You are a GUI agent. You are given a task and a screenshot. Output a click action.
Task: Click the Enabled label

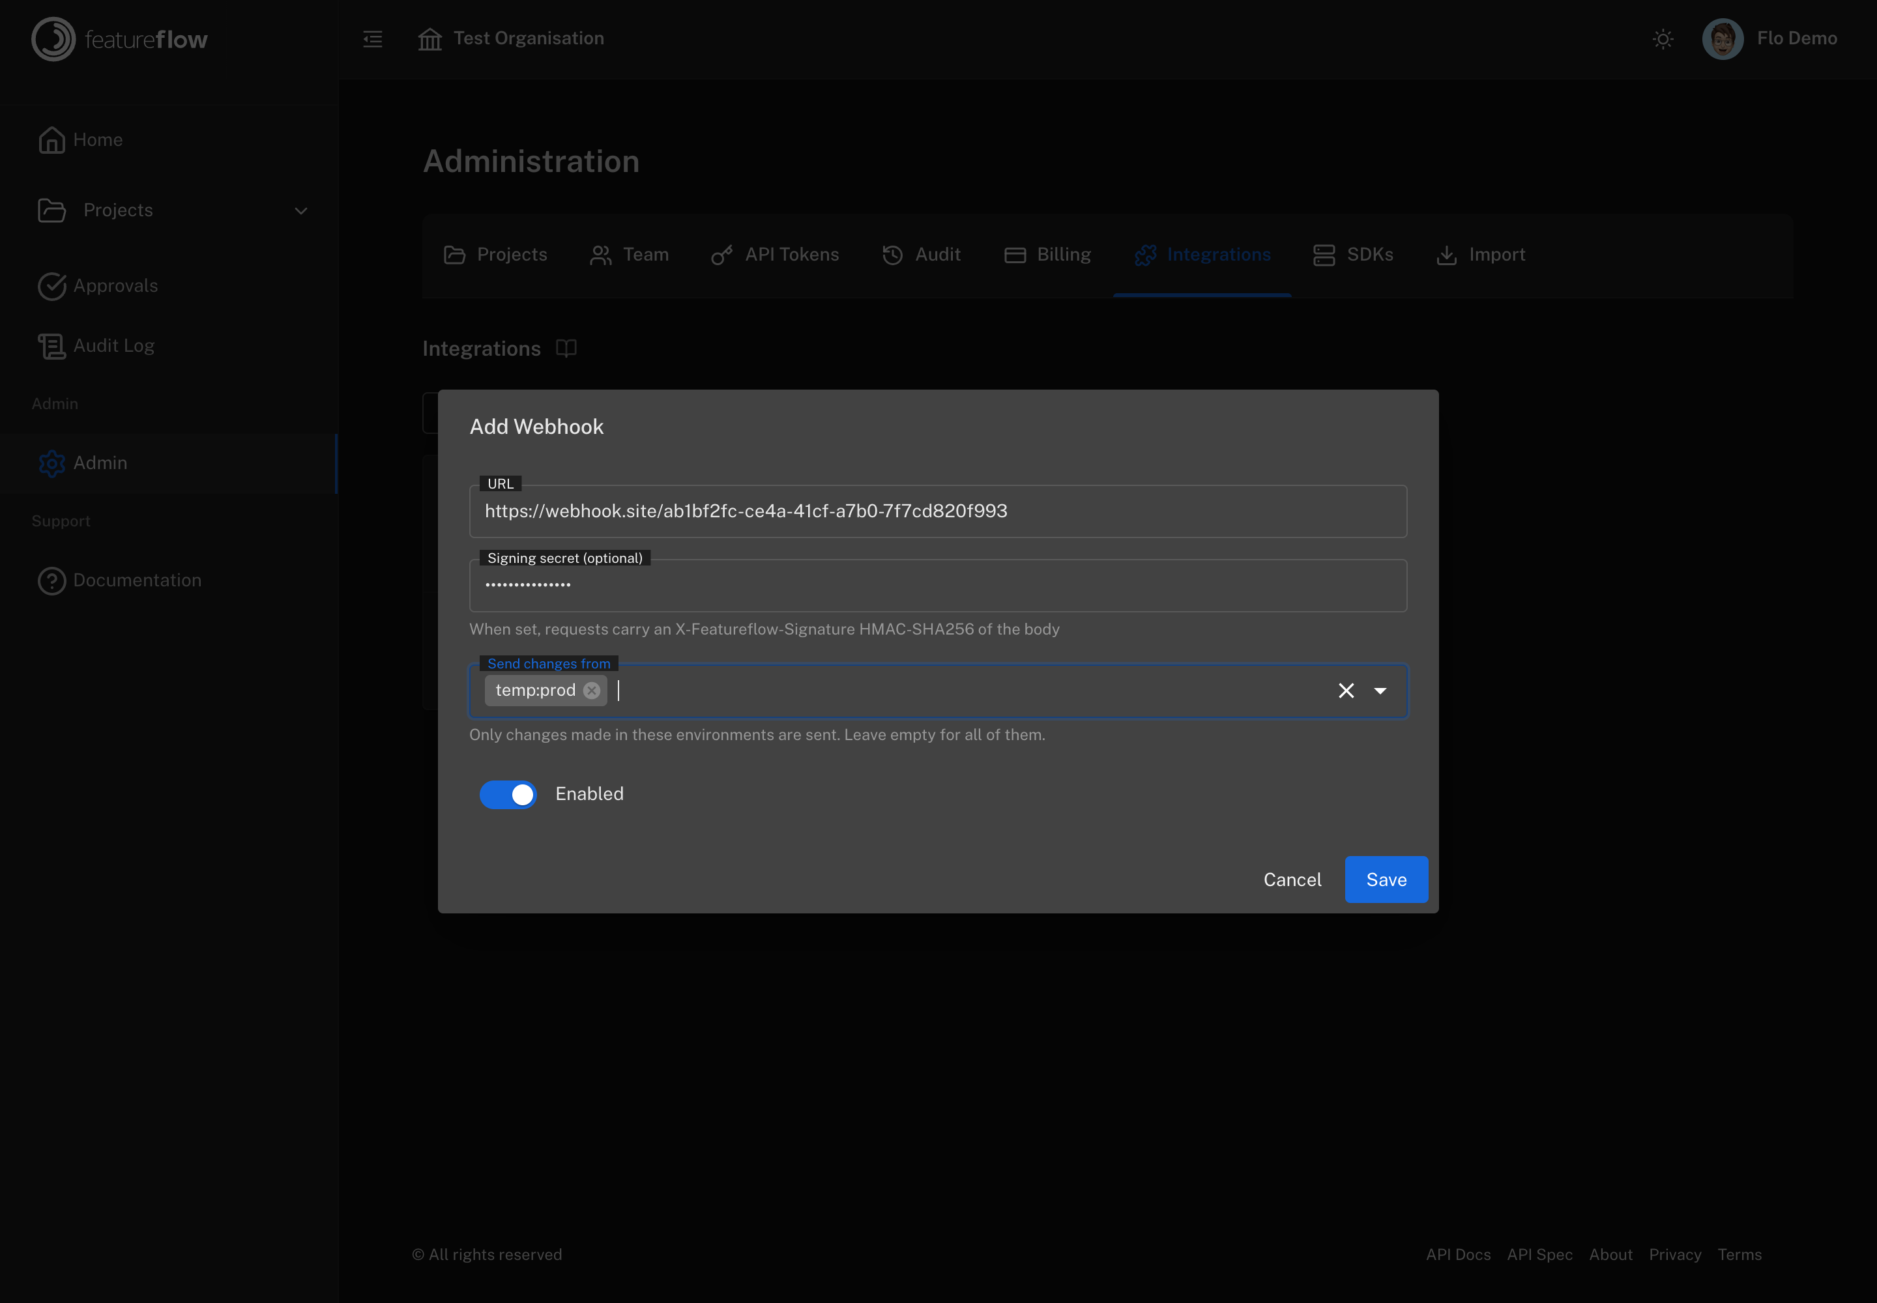point(589,794)
